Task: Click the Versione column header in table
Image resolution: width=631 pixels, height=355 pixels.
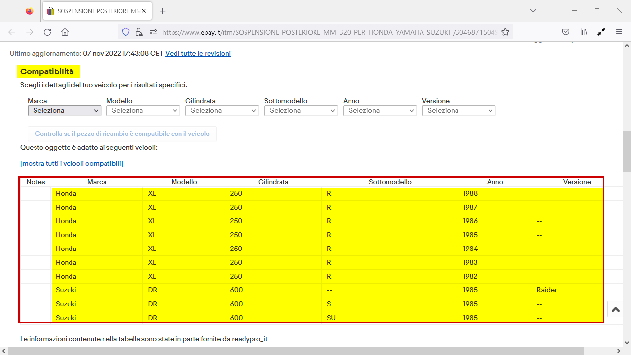Action: [x=577, y=182]
